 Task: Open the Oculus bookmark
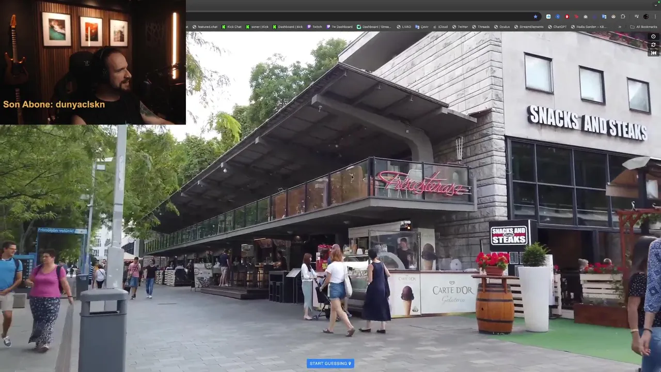coord(502,27)
